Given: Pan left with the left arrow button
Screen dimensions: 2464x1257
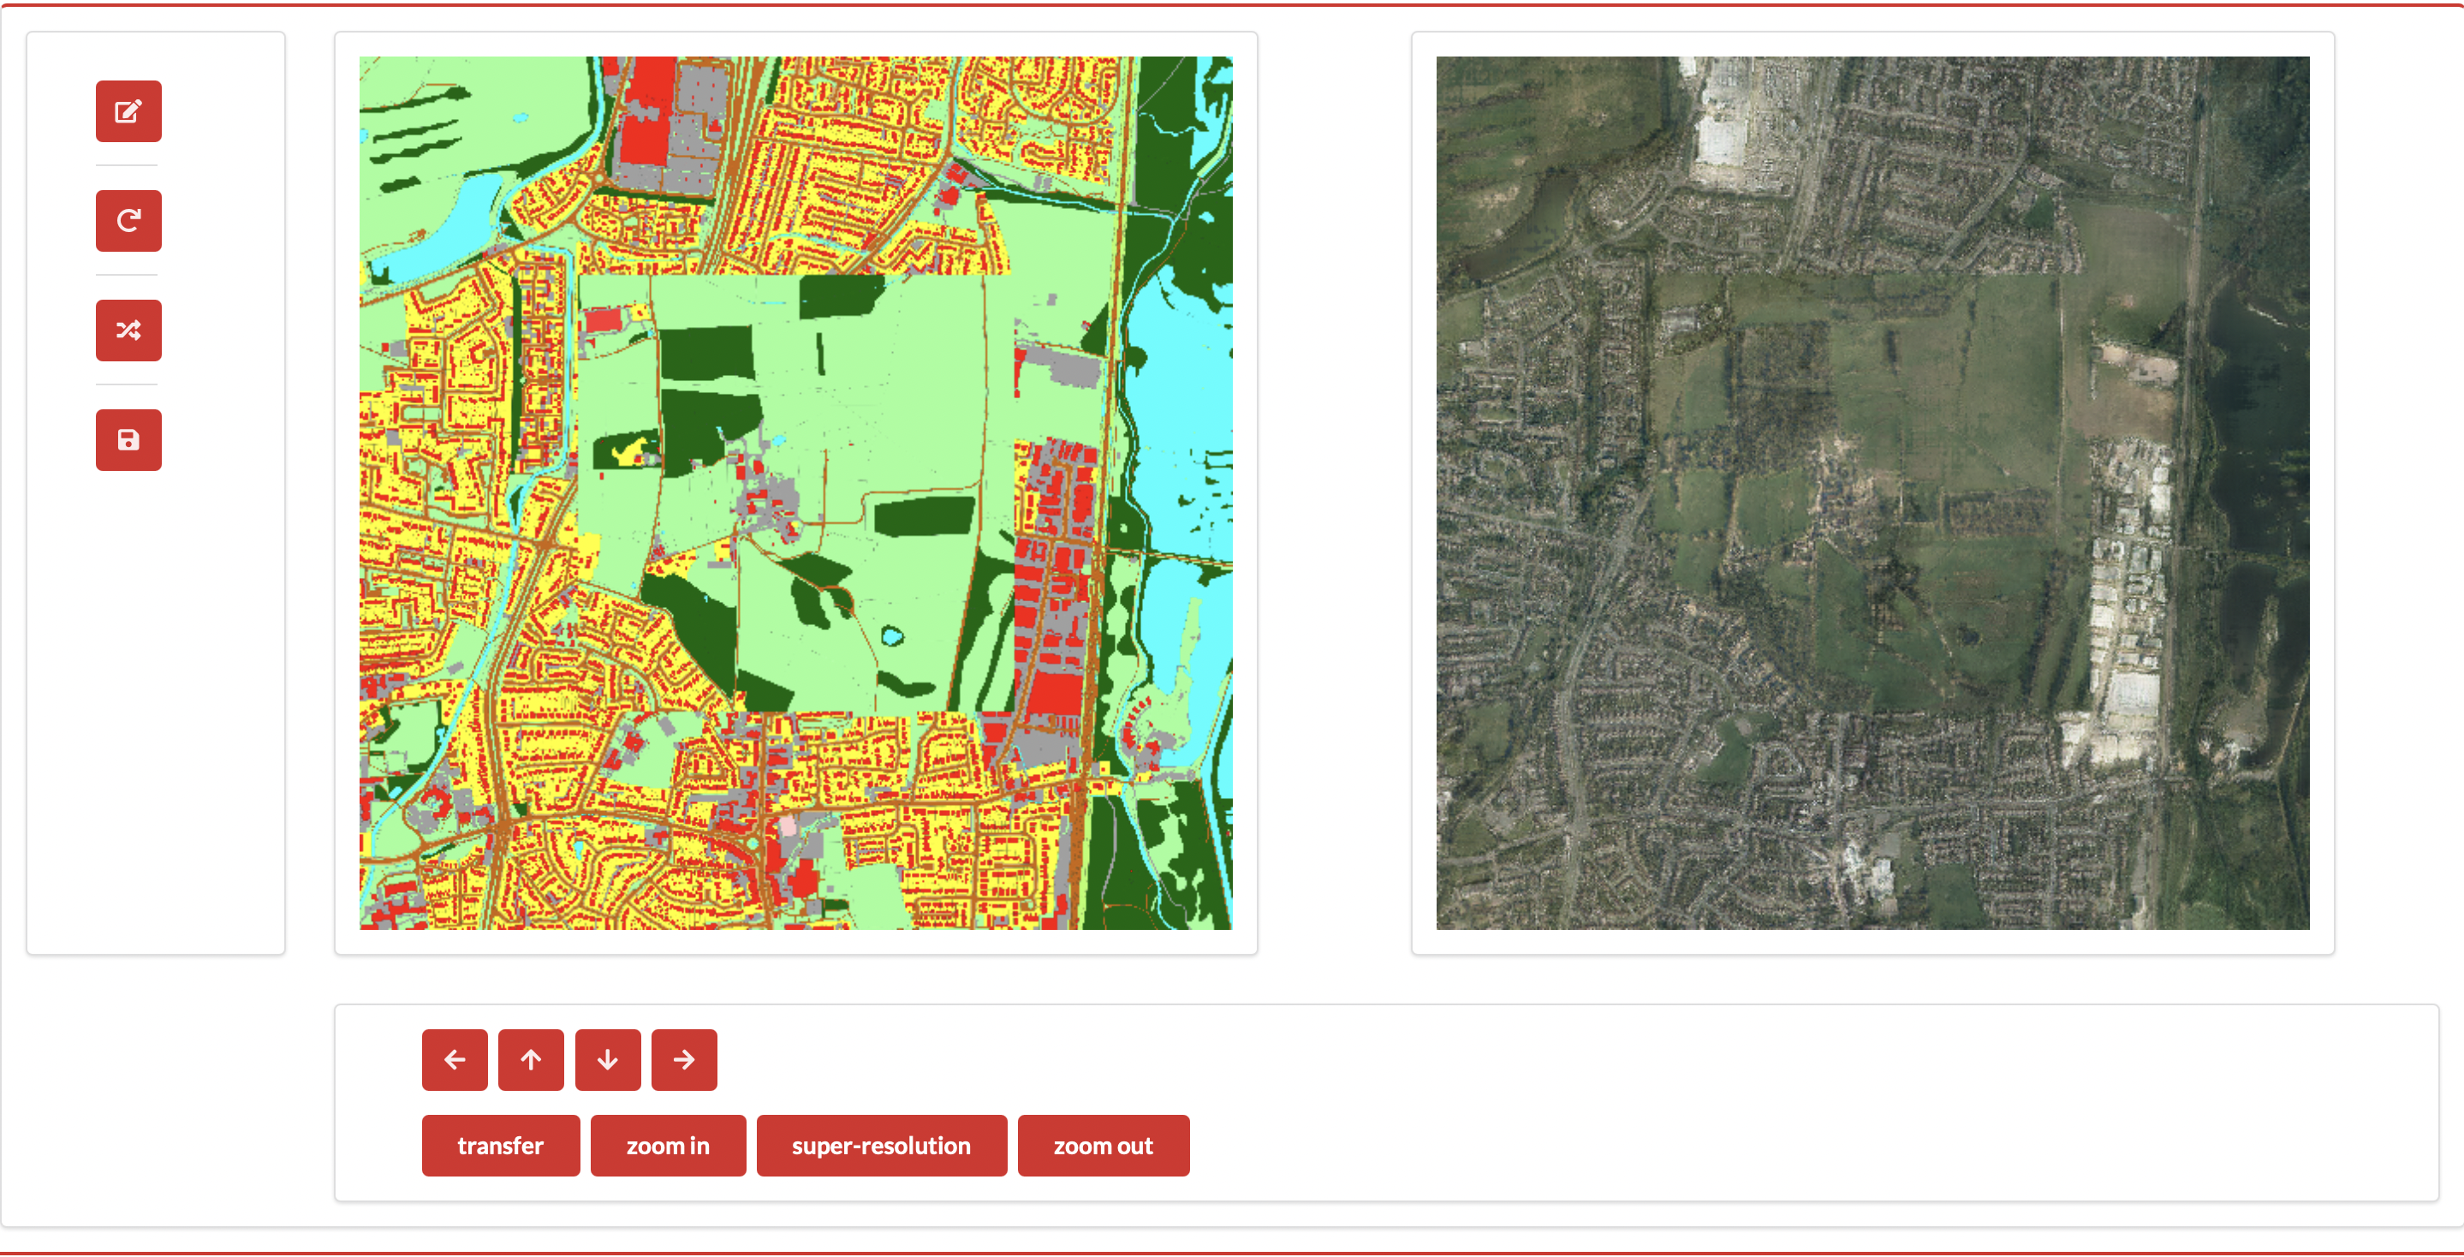Looking at the screenshot, I should tap(455, 1059).
